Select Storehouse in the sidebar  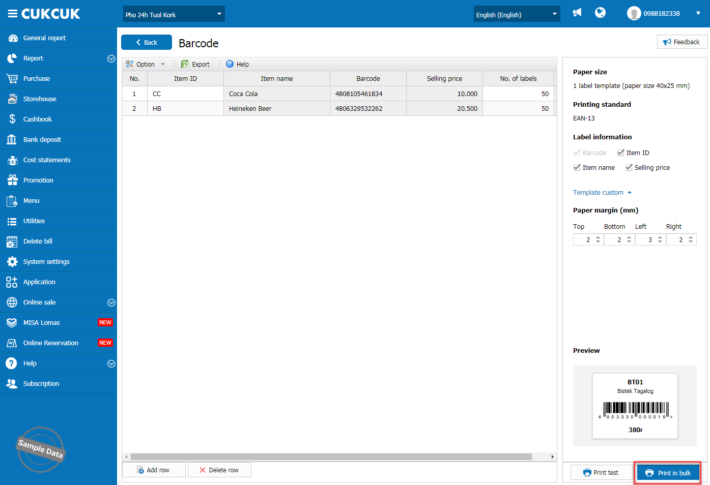tap(40, 99)
